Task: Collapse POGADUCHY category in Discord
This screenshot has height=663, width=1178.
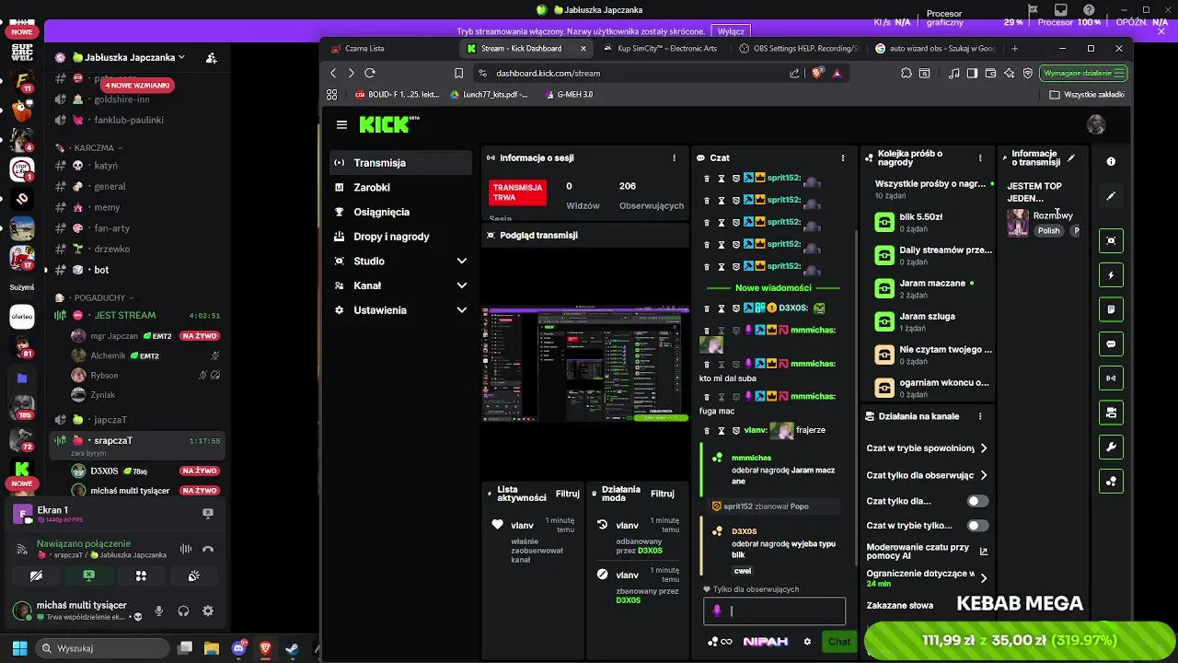Action: pos(95,297)
